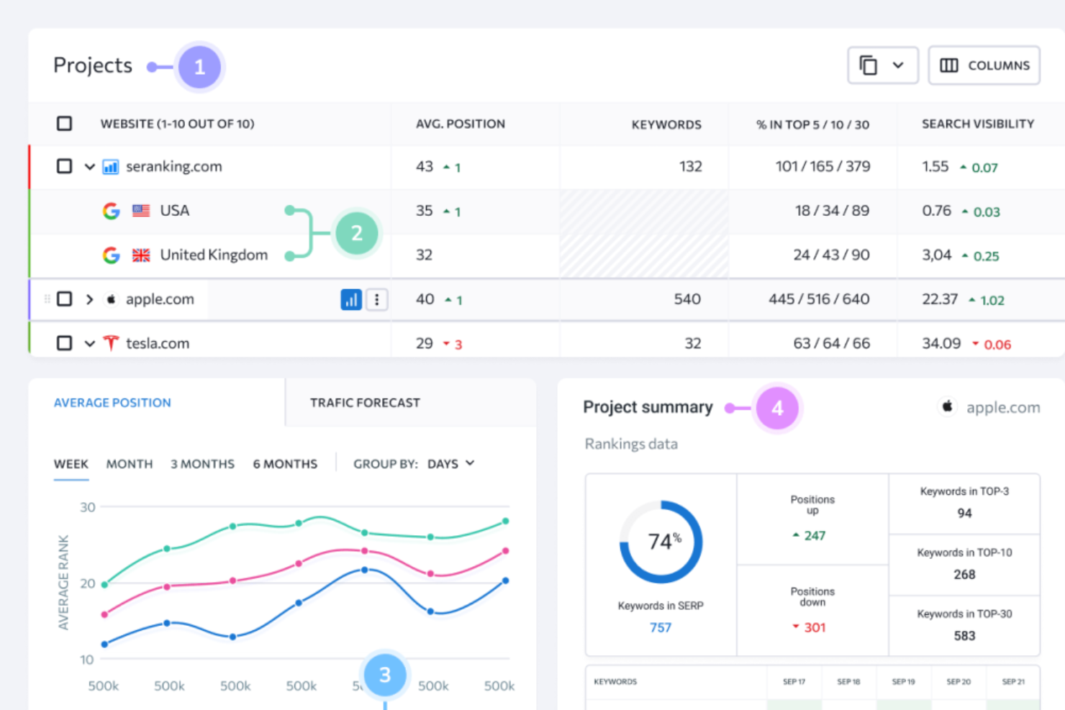The height and width of the screenshot is (710, 1065).
Task: Click the Keywords in TOP-10 value 268
Action: click(964, 575)
